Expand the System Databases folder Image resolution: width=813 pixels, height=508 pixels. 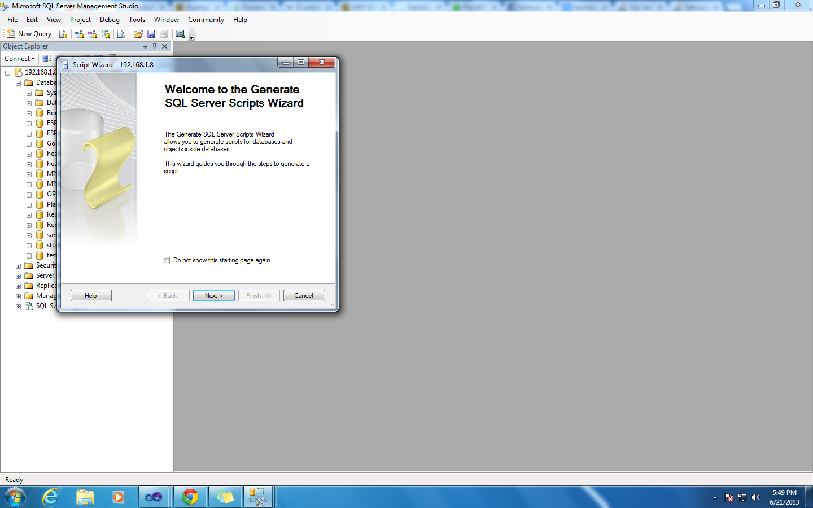[29, 93]
